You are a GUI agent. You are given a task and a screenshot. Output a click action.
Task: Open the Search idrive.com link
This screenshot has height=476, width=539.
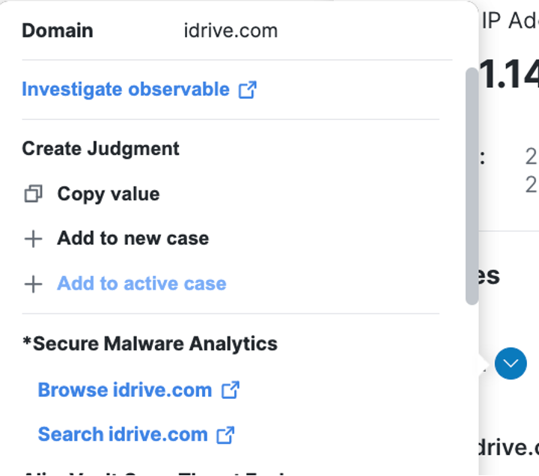122,435
